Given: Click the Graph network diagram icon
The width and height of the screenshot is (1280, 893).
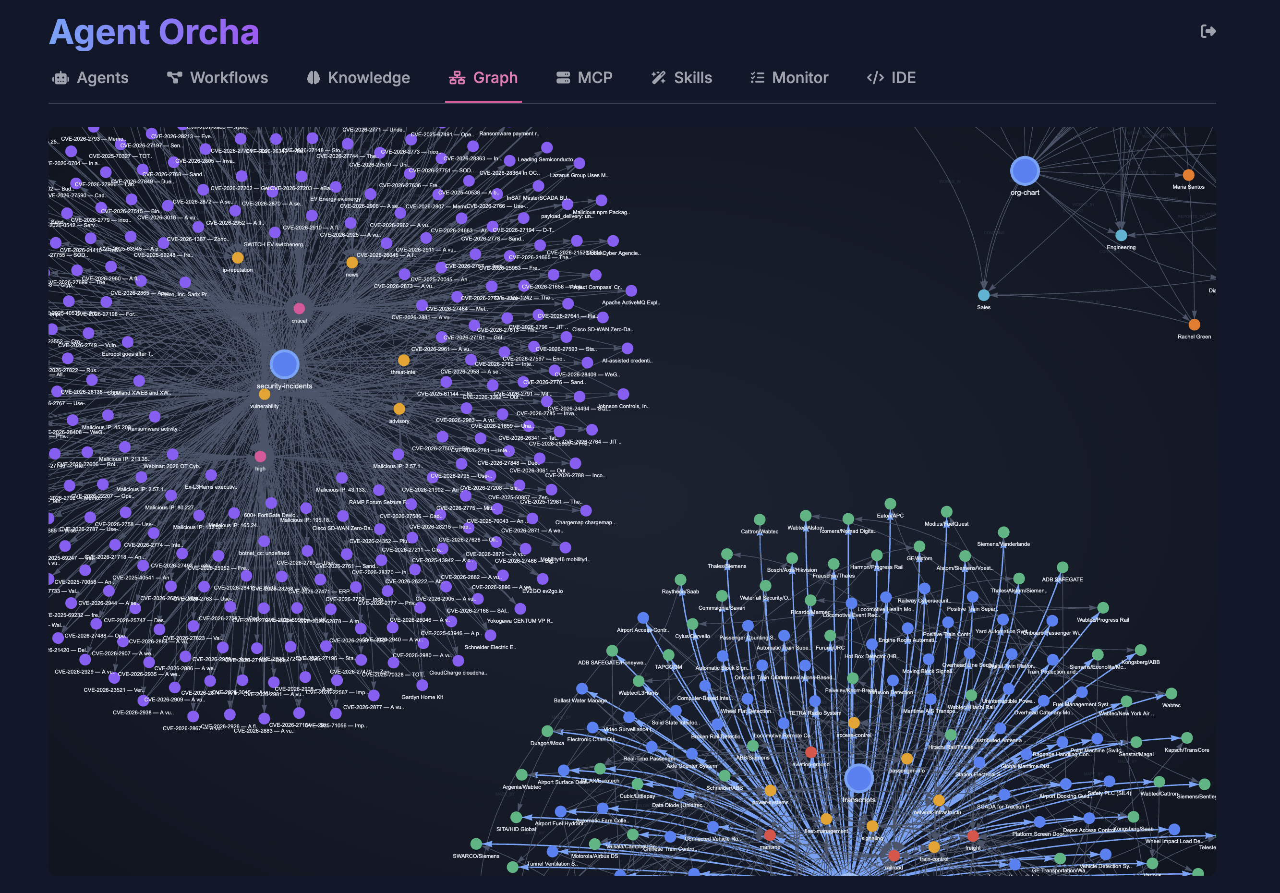Looking at the screenshot, I should [x=457, y=77].
